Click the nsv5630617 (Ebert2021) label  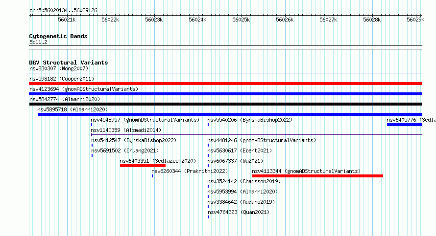coord(240,150)
